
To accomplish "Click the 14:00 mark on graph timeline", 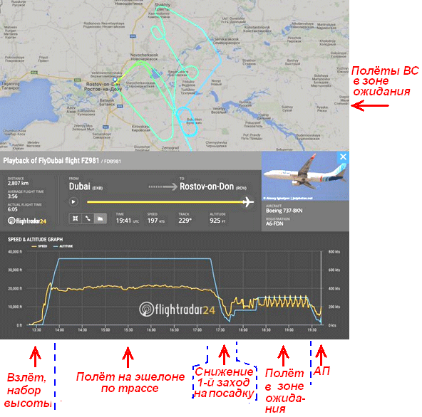I will [x=59, y=330].
